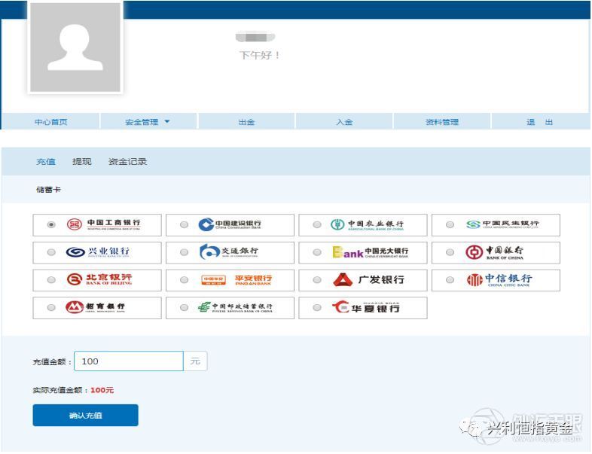
Task: Select the 北京银行 radio button
Action: pyautogui.click(x=51, y=280)
